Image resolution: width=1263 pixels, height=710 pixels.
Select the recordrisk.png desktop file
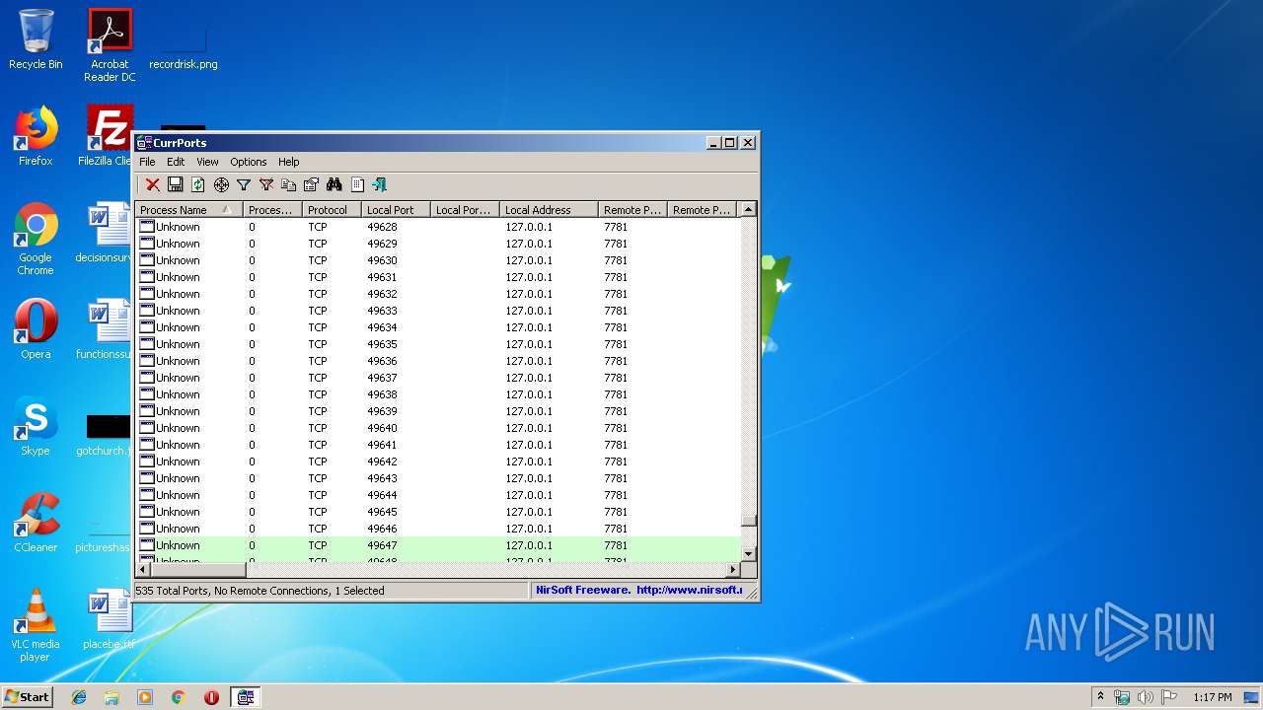pyautogui.click(x=184, y=45)
